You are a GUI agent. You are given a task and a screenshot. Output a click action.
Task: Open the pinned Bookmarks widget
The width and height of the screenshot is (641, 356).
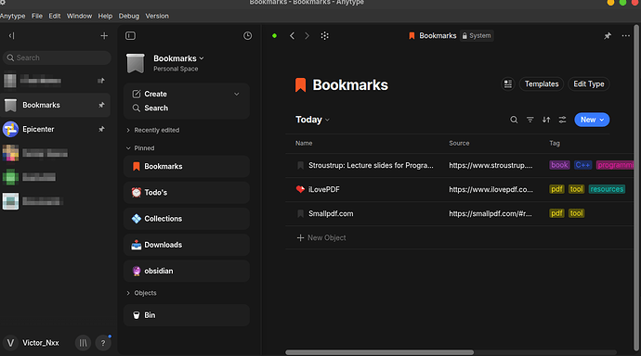tap(187, 166)
